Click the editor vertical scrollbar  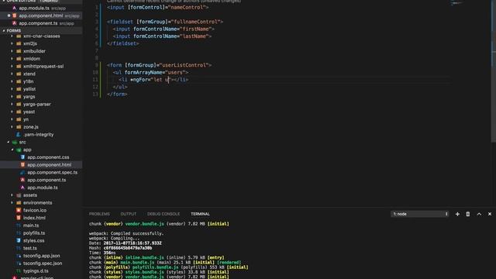click(494, 71)
